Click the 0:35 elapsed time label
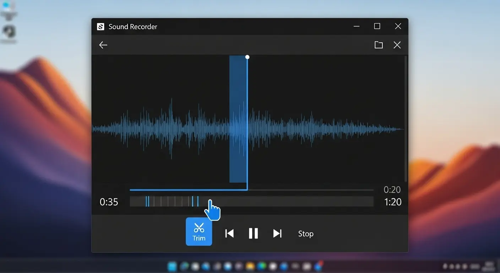 click(109, 202)
